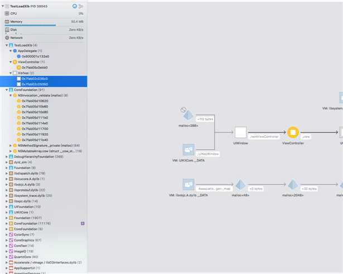Select instance 0x7fab05d10b60
Screen dimensions: 343x274
(x=44, y=106)
